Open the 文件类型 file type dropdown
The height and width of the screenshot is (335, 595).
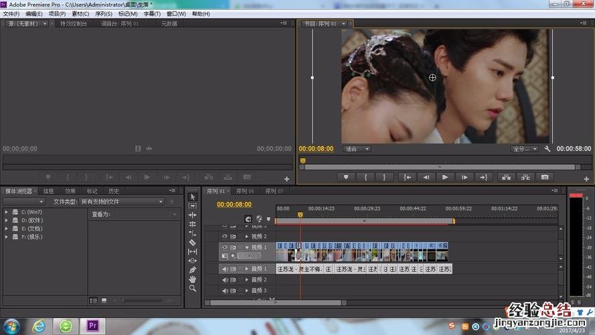click(x=122, y=202)
